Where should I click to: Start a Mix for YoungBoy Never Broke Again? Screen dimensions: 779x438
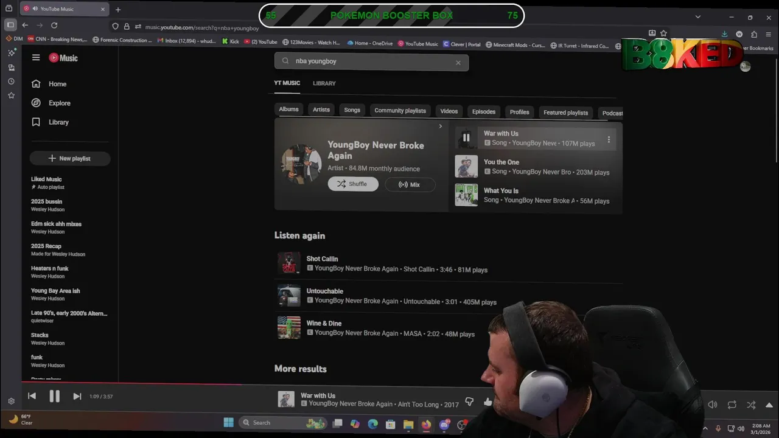pyautogui.click(x=410, y=184)
